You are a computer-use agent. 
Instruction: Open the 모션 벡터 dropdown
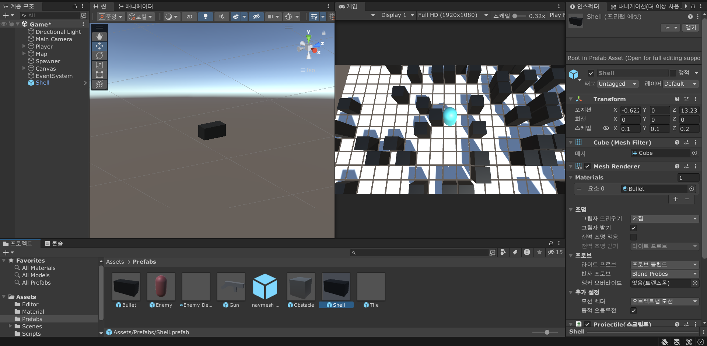click(665, 302)
